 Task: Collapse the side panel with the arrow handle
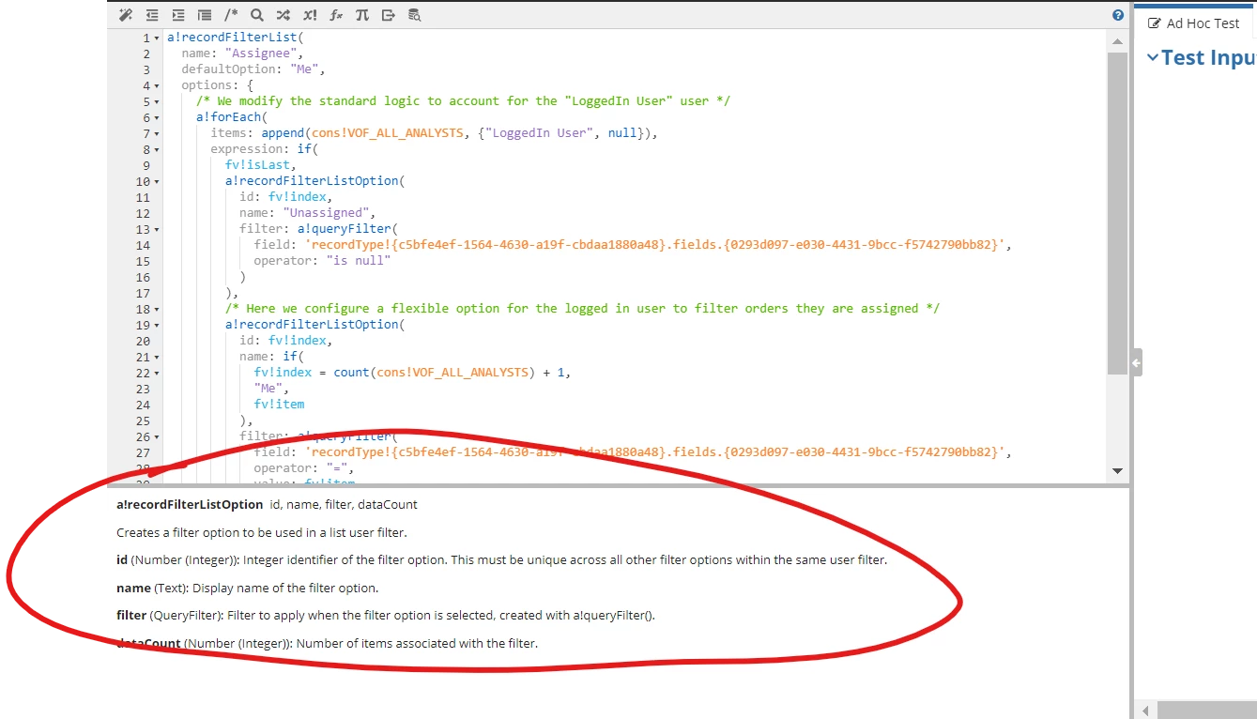click(x=1136, y=362)
